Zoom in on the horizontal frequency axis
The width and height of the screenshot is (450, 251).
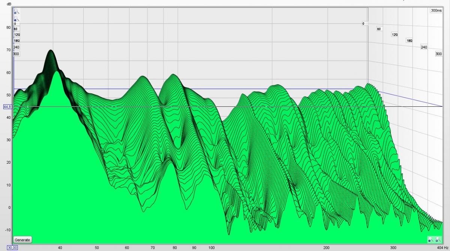click(x=438, y=239)
